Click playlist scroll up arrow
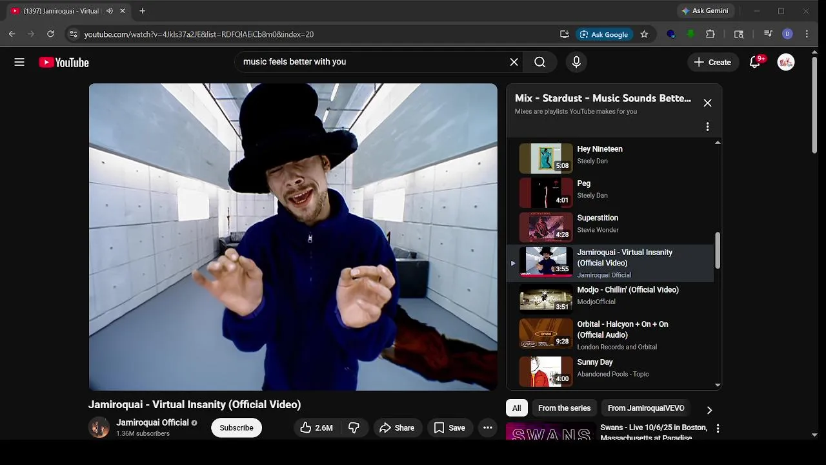This screenshot has width=826, height=465. pos(718,143)
